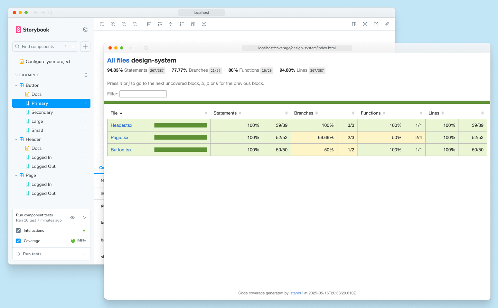This screenshot has width=498, height=308.
Task: Open the accessibility vision simulator
Action: pos(204,24)
